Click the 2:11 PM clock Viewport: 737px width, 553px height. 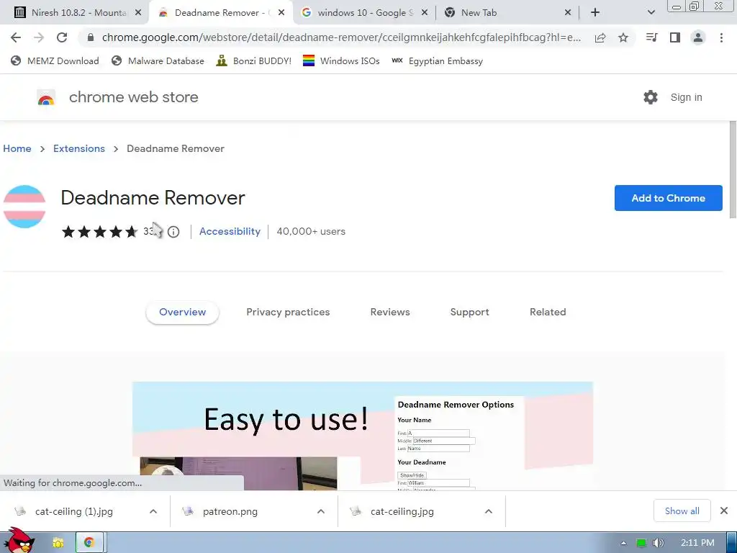click(697, 543)
